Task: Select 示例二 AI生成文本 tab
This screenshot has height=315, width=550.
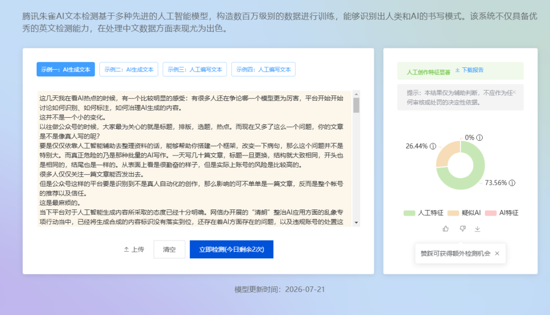Action: 129,69
